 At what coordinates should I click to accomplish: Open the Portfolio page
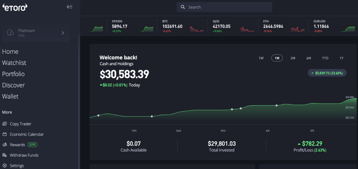point(13,74)
